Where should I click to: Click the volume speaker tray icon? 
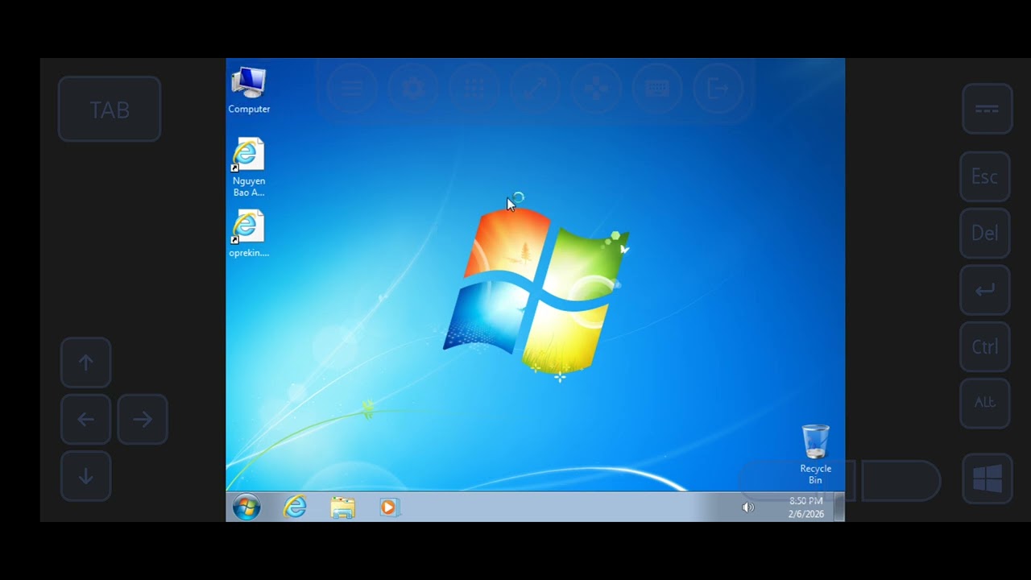tap(747, 507)
